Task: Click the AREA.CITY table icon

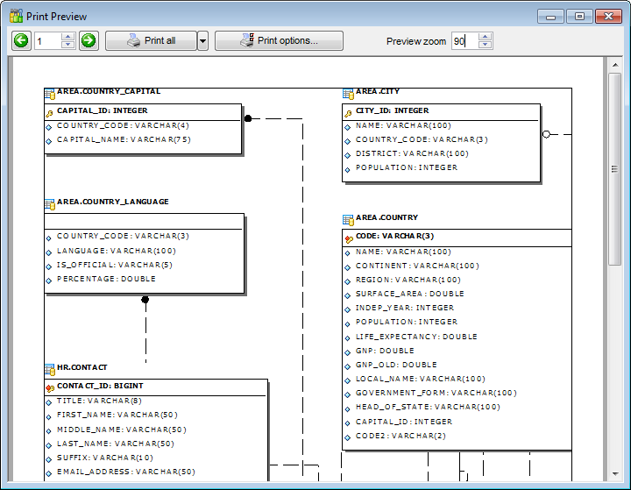Action: pos(348,94)
